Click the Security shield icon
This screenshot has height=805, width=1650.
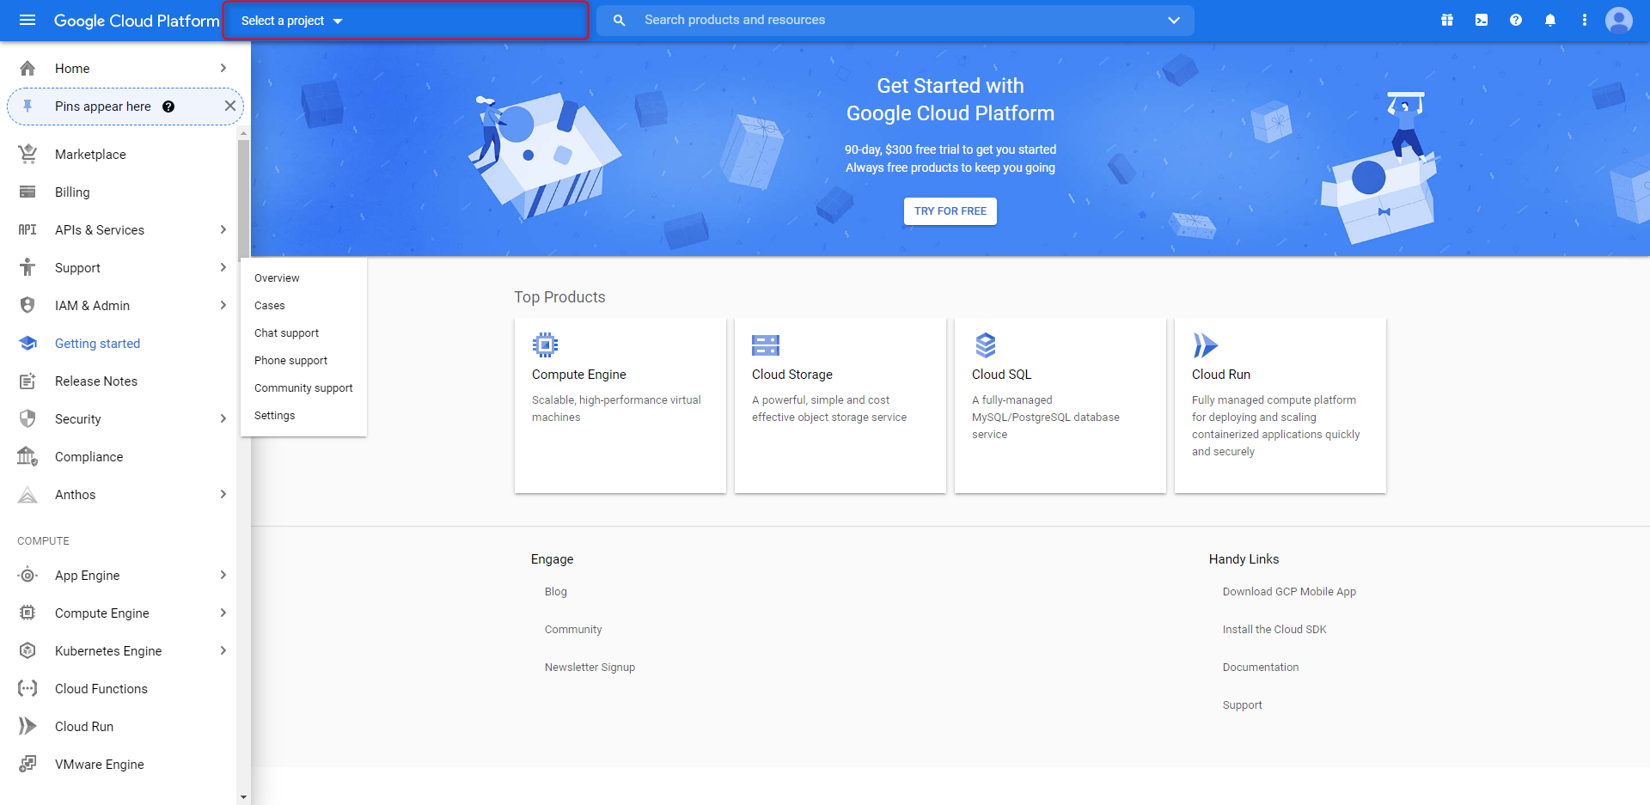point(27,418)
